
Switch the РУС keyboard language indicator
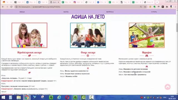[x=165, y=97]
